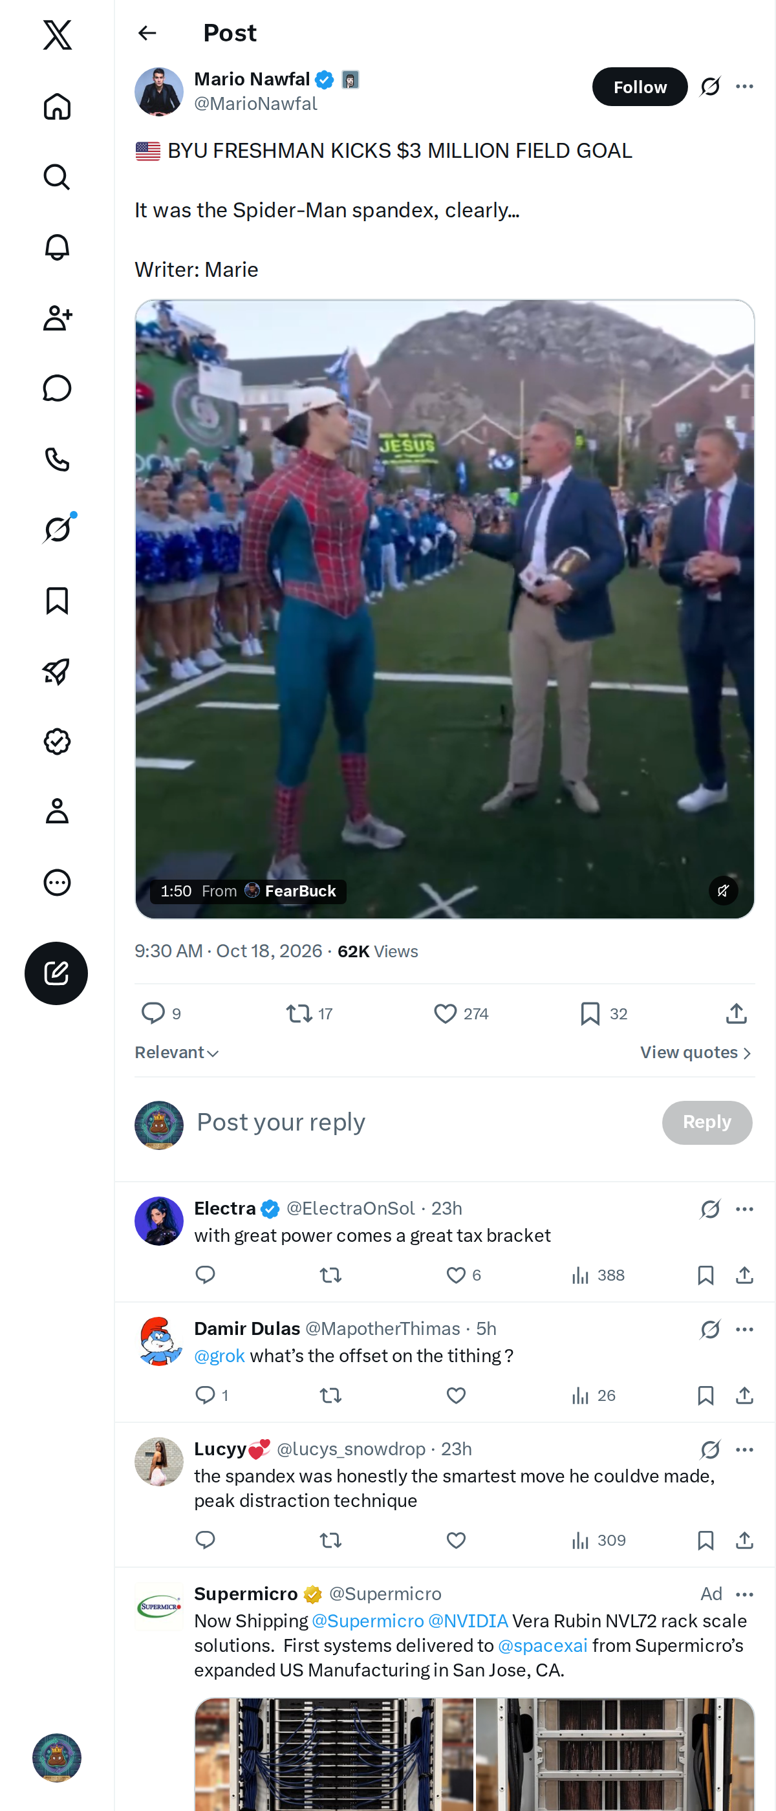Unmute the video with speaker icon
Viewport: 776px width, 1811px height.
(x=723, y=891)
